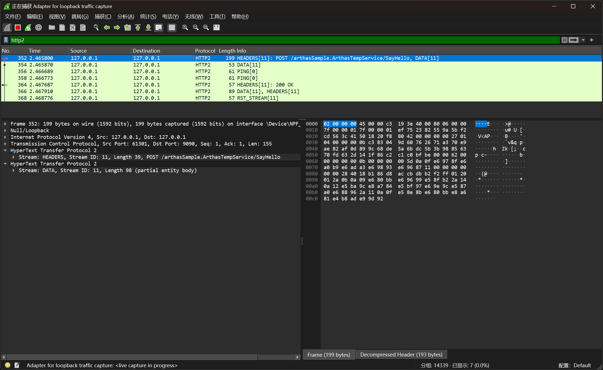Click the display filter input field
The height and width of the screenshot is (370, 603).
285,40
